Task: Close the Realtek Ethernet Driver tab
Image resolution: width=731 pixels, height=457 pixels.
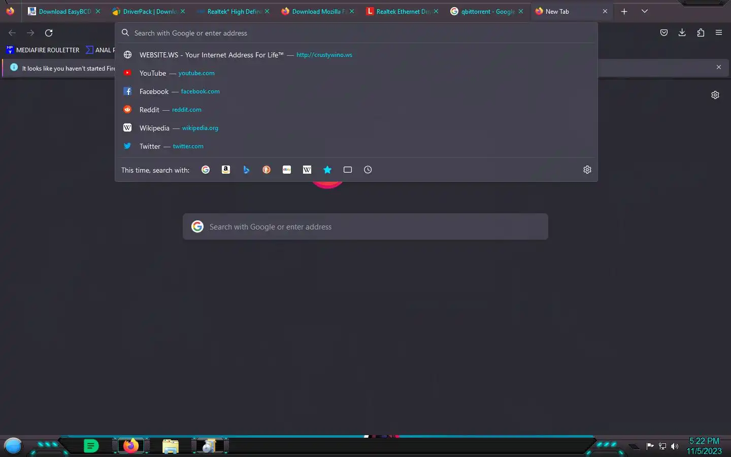Action: pos(436,11)
